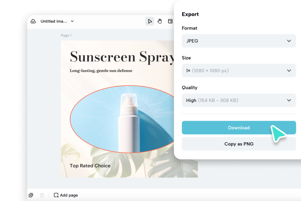Open the layout panel icon
301x201 pixels.
tap(170, 21)
